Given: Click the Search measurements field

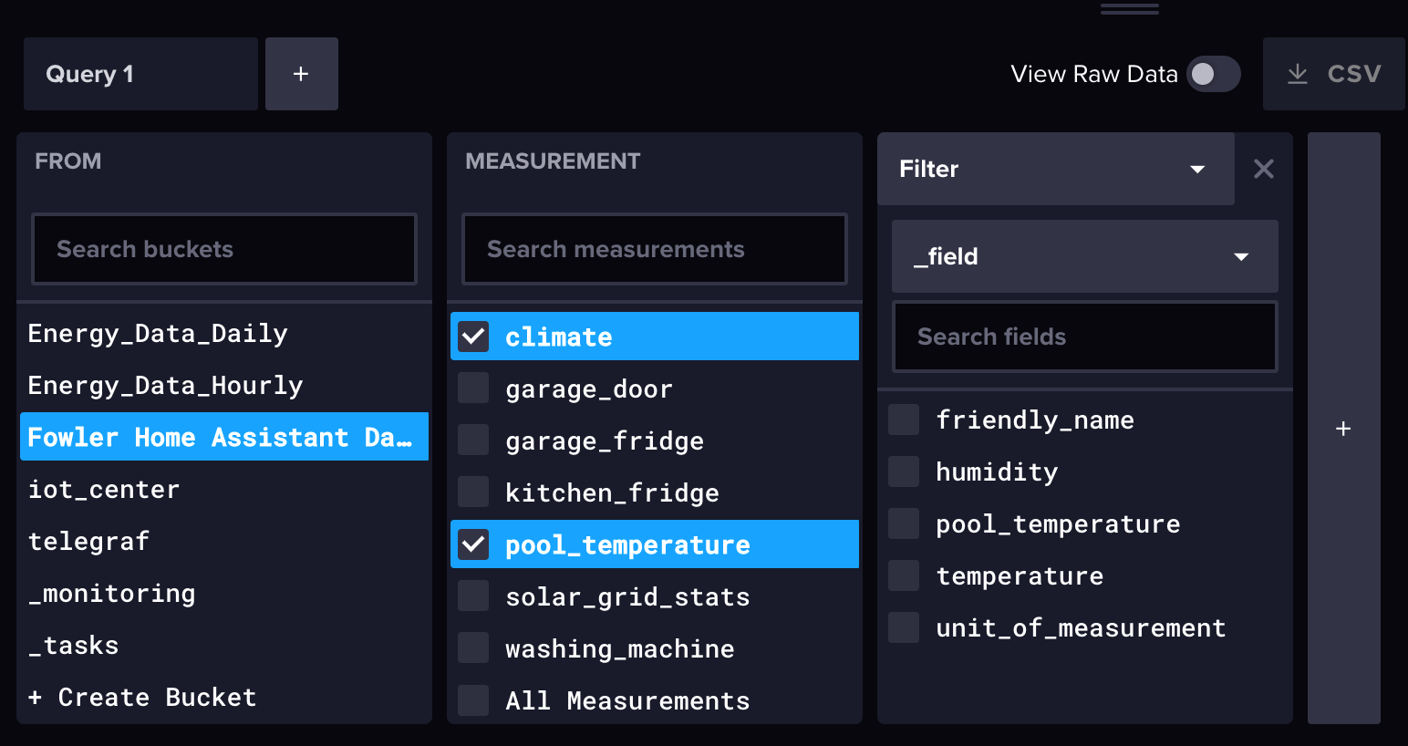Looking at the screenshot, I should pyautogui.click(x=655, y=249).
